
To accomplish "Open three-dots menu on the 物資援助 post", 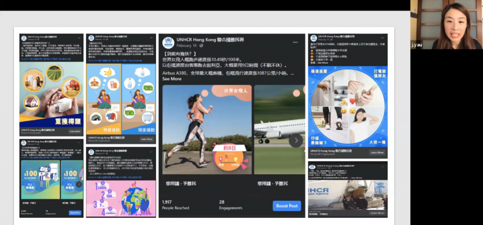I will (x=152, y=38).
